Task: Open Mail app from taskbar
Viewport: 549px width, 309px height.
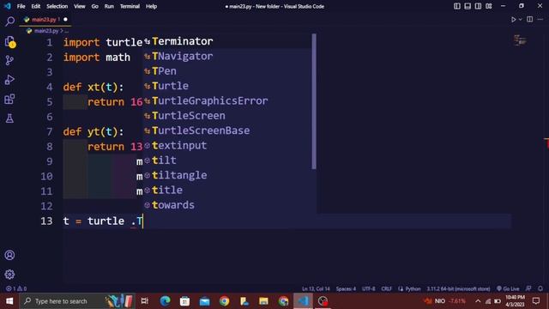Action: point(204,301)
